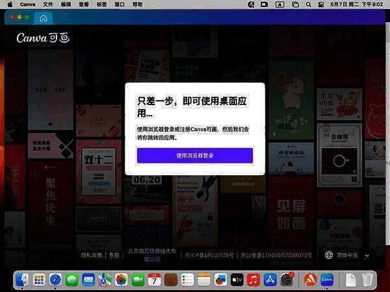This screenshot has height=292, width=390.
Task: Click the 使用浏览器登录 button
Action: click(195, 156)
